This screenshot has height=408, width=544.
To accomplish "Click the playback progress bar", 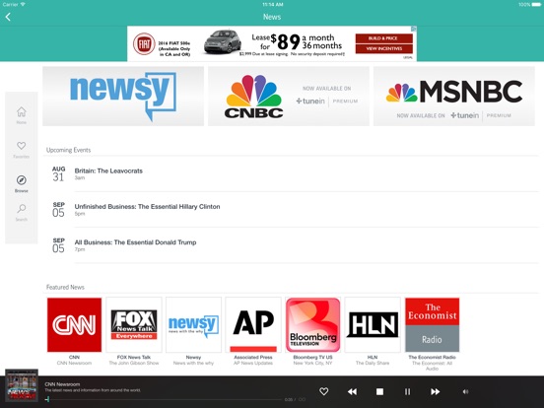I will click(x=165, y=400).
